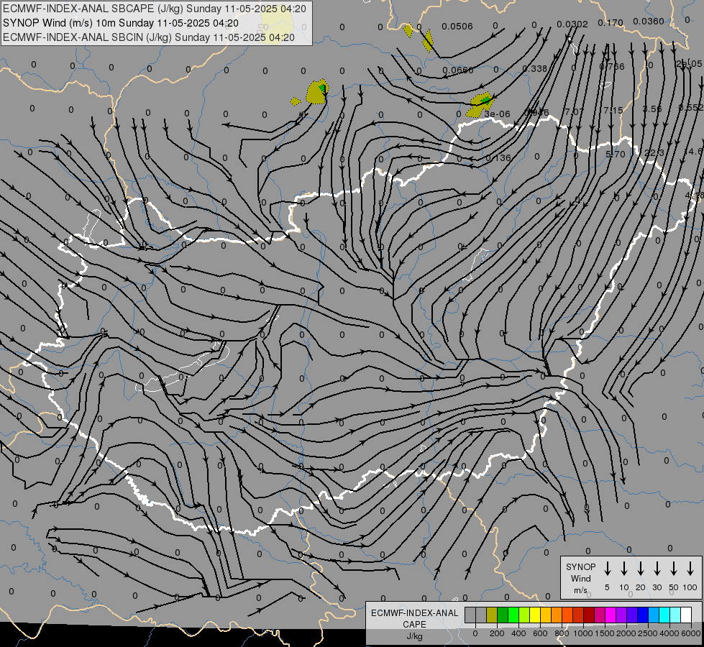This screenshot has width=704, height=647.
Task: Click the SBCIN title line in header box
Action: click(x=149, y=37)
